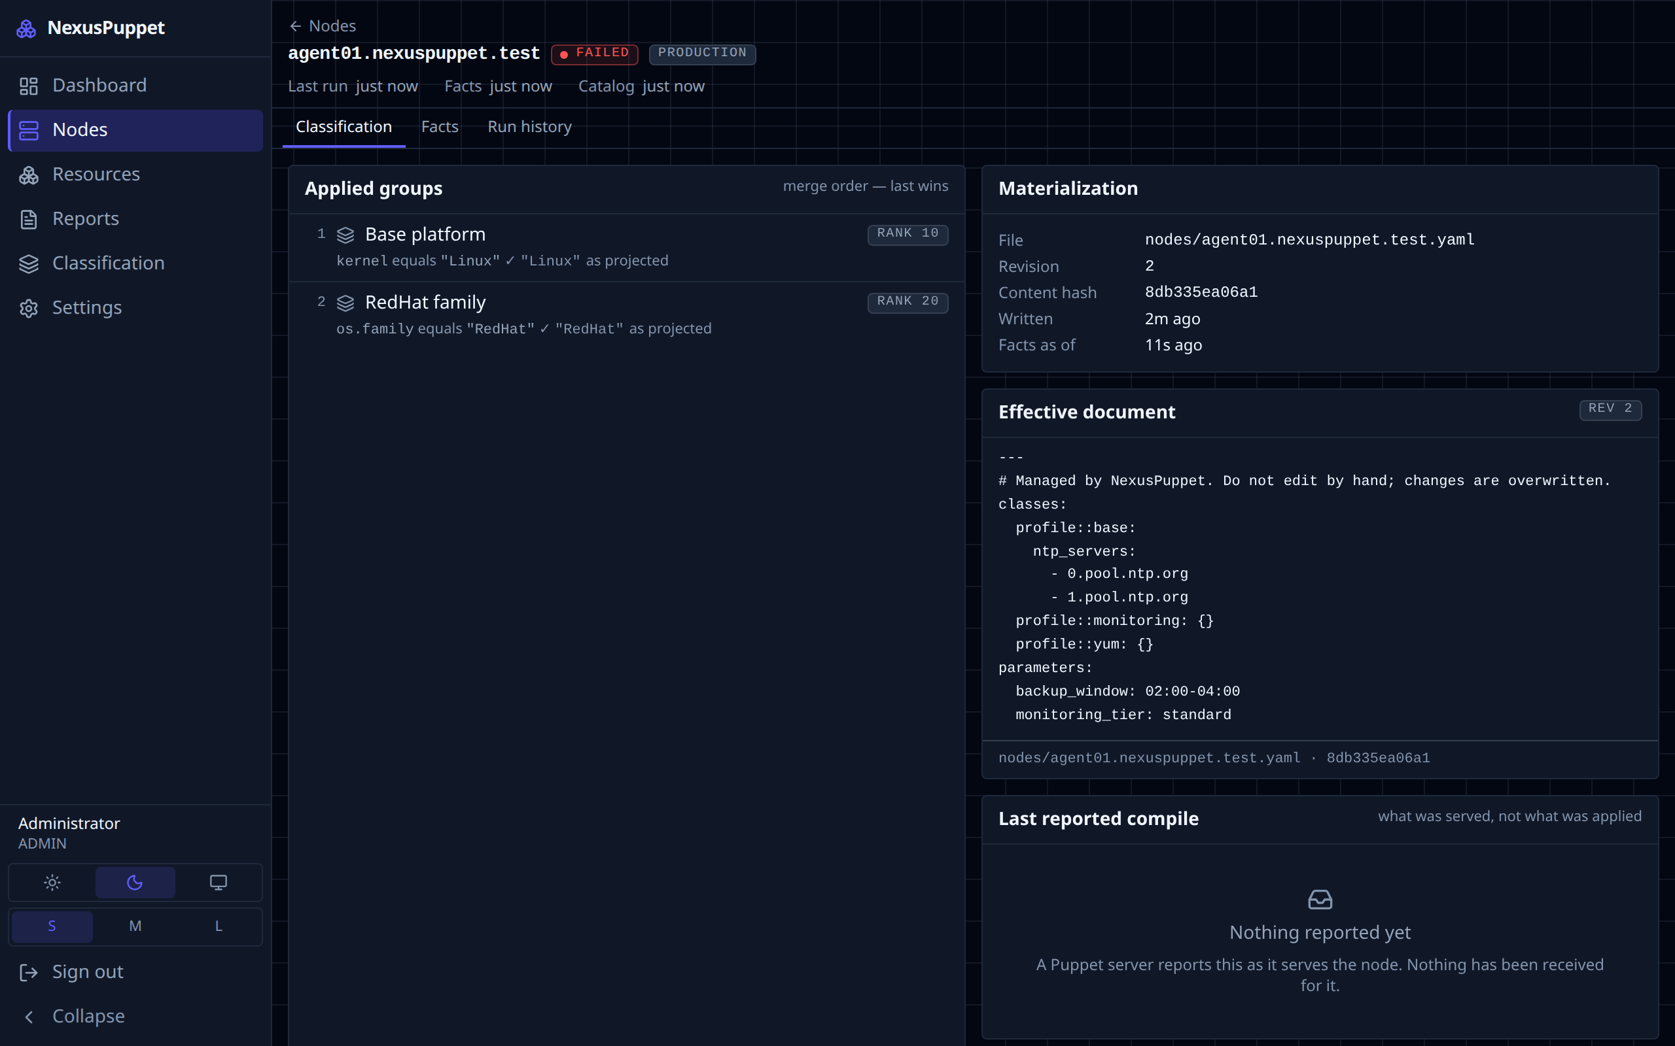Click layers icon next to Base platform

345,235
